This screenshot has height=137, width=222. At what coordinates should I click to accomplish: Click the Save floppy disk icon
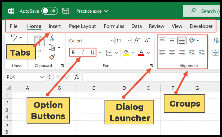click(x=66, y=11)
